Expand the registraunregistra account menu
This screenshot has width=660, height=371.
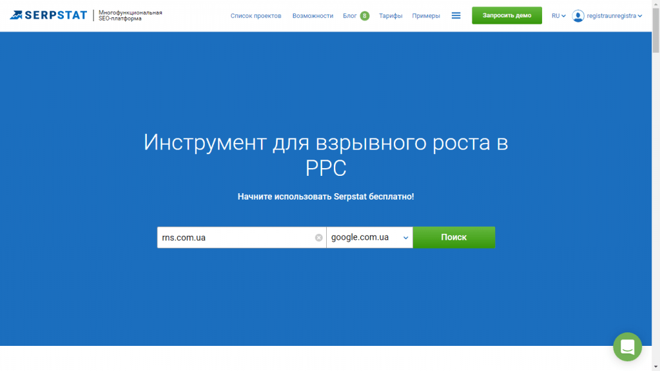tap(614, 16)
